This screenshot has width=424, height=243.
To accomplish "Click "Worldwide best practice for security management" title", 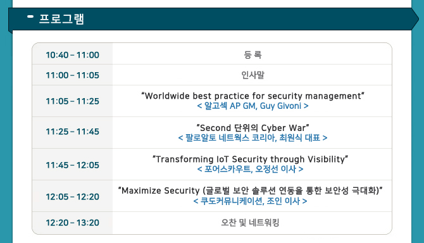I will tap(253, 96).
